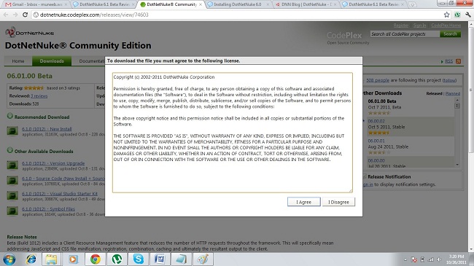Screen dimensions: 474x266
Task: Open the Windows Start menu
Action: point(9,259)
